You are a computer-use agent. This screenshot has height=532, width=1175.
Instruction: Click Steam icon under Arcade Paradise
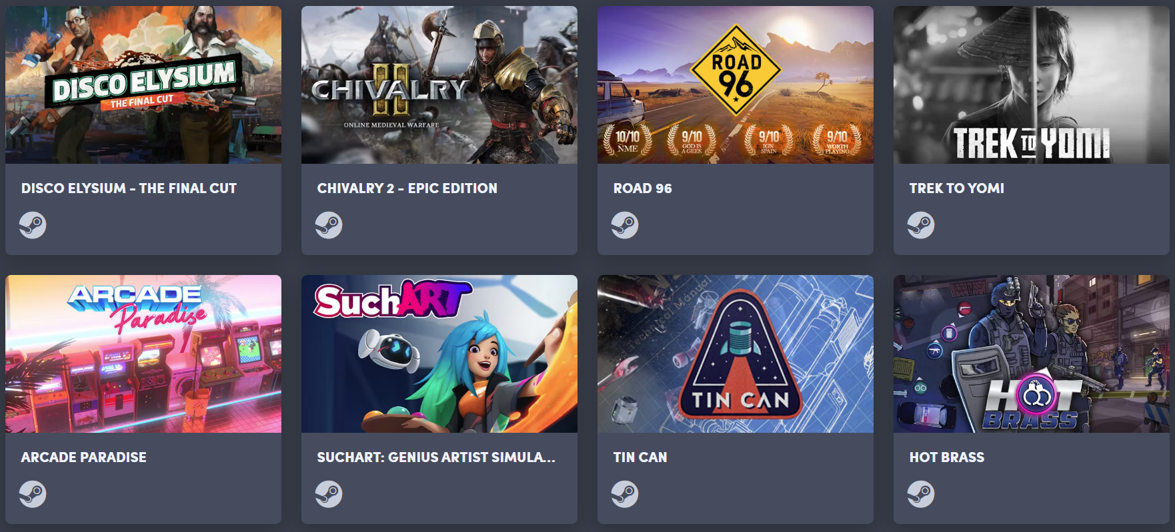pyautogui.click(x=33, y=494)
